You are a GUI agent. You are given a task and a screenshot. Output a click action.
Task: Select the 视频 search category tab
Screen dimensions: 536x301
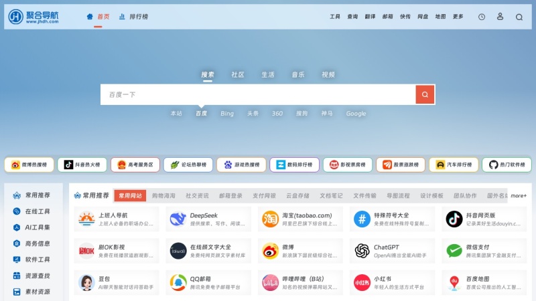click(328, 75)
